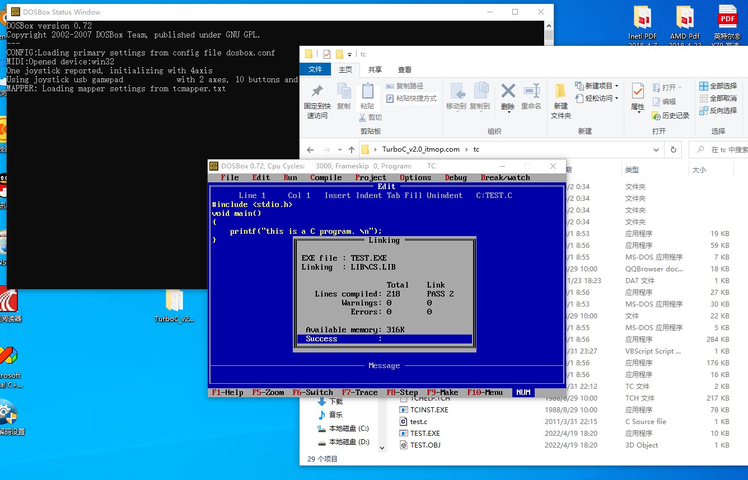
Task: Click F10-Menu in Turbo C status bar
Action: [485, 393]
